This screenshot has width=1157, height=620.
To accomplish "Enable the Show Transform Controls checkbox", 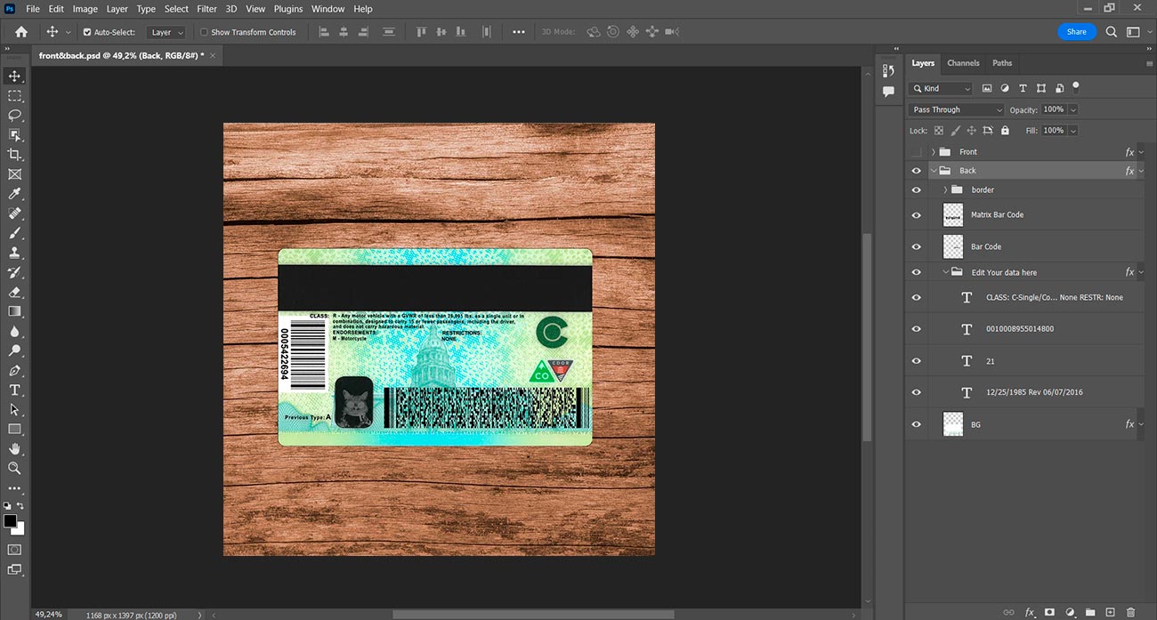I will click(204, 32).
